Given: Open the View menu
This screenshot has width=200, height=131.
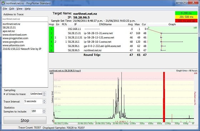Looking at the screenshot, I should click(x=19, y=9).
